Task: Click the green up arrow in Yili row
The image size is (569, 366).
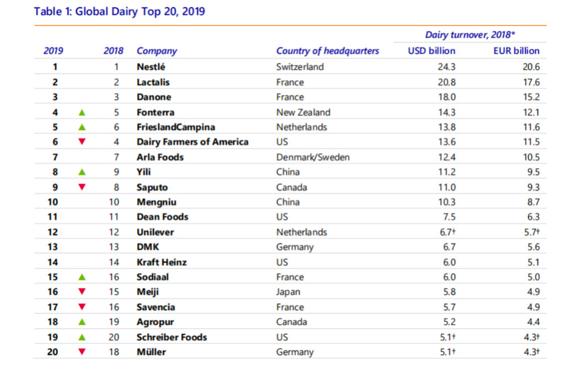Action: pyautogui.click(x=82, y=172)
